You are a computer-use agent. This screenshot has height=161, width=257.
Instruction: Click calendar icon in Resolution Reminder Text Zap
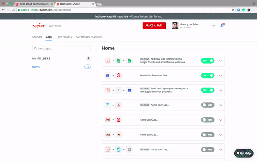pos(108,76)
